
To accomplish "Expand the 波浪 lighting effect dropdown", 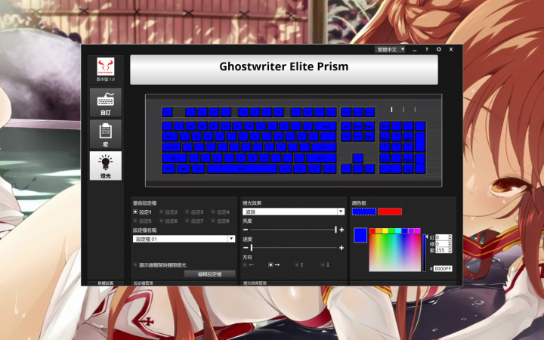I will 341,212.
